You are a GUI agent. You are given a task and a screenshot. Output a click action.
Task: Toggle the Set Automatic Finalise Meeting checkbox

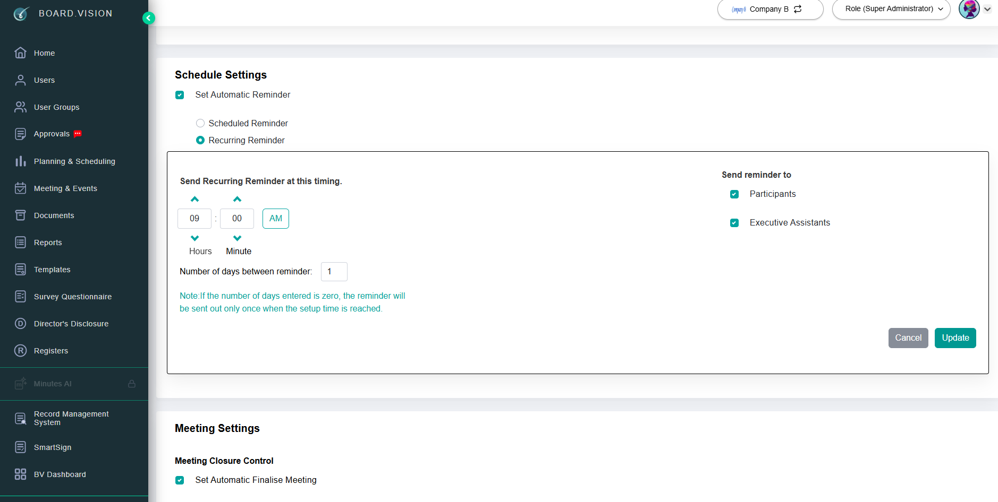click(x=180, y=480)
